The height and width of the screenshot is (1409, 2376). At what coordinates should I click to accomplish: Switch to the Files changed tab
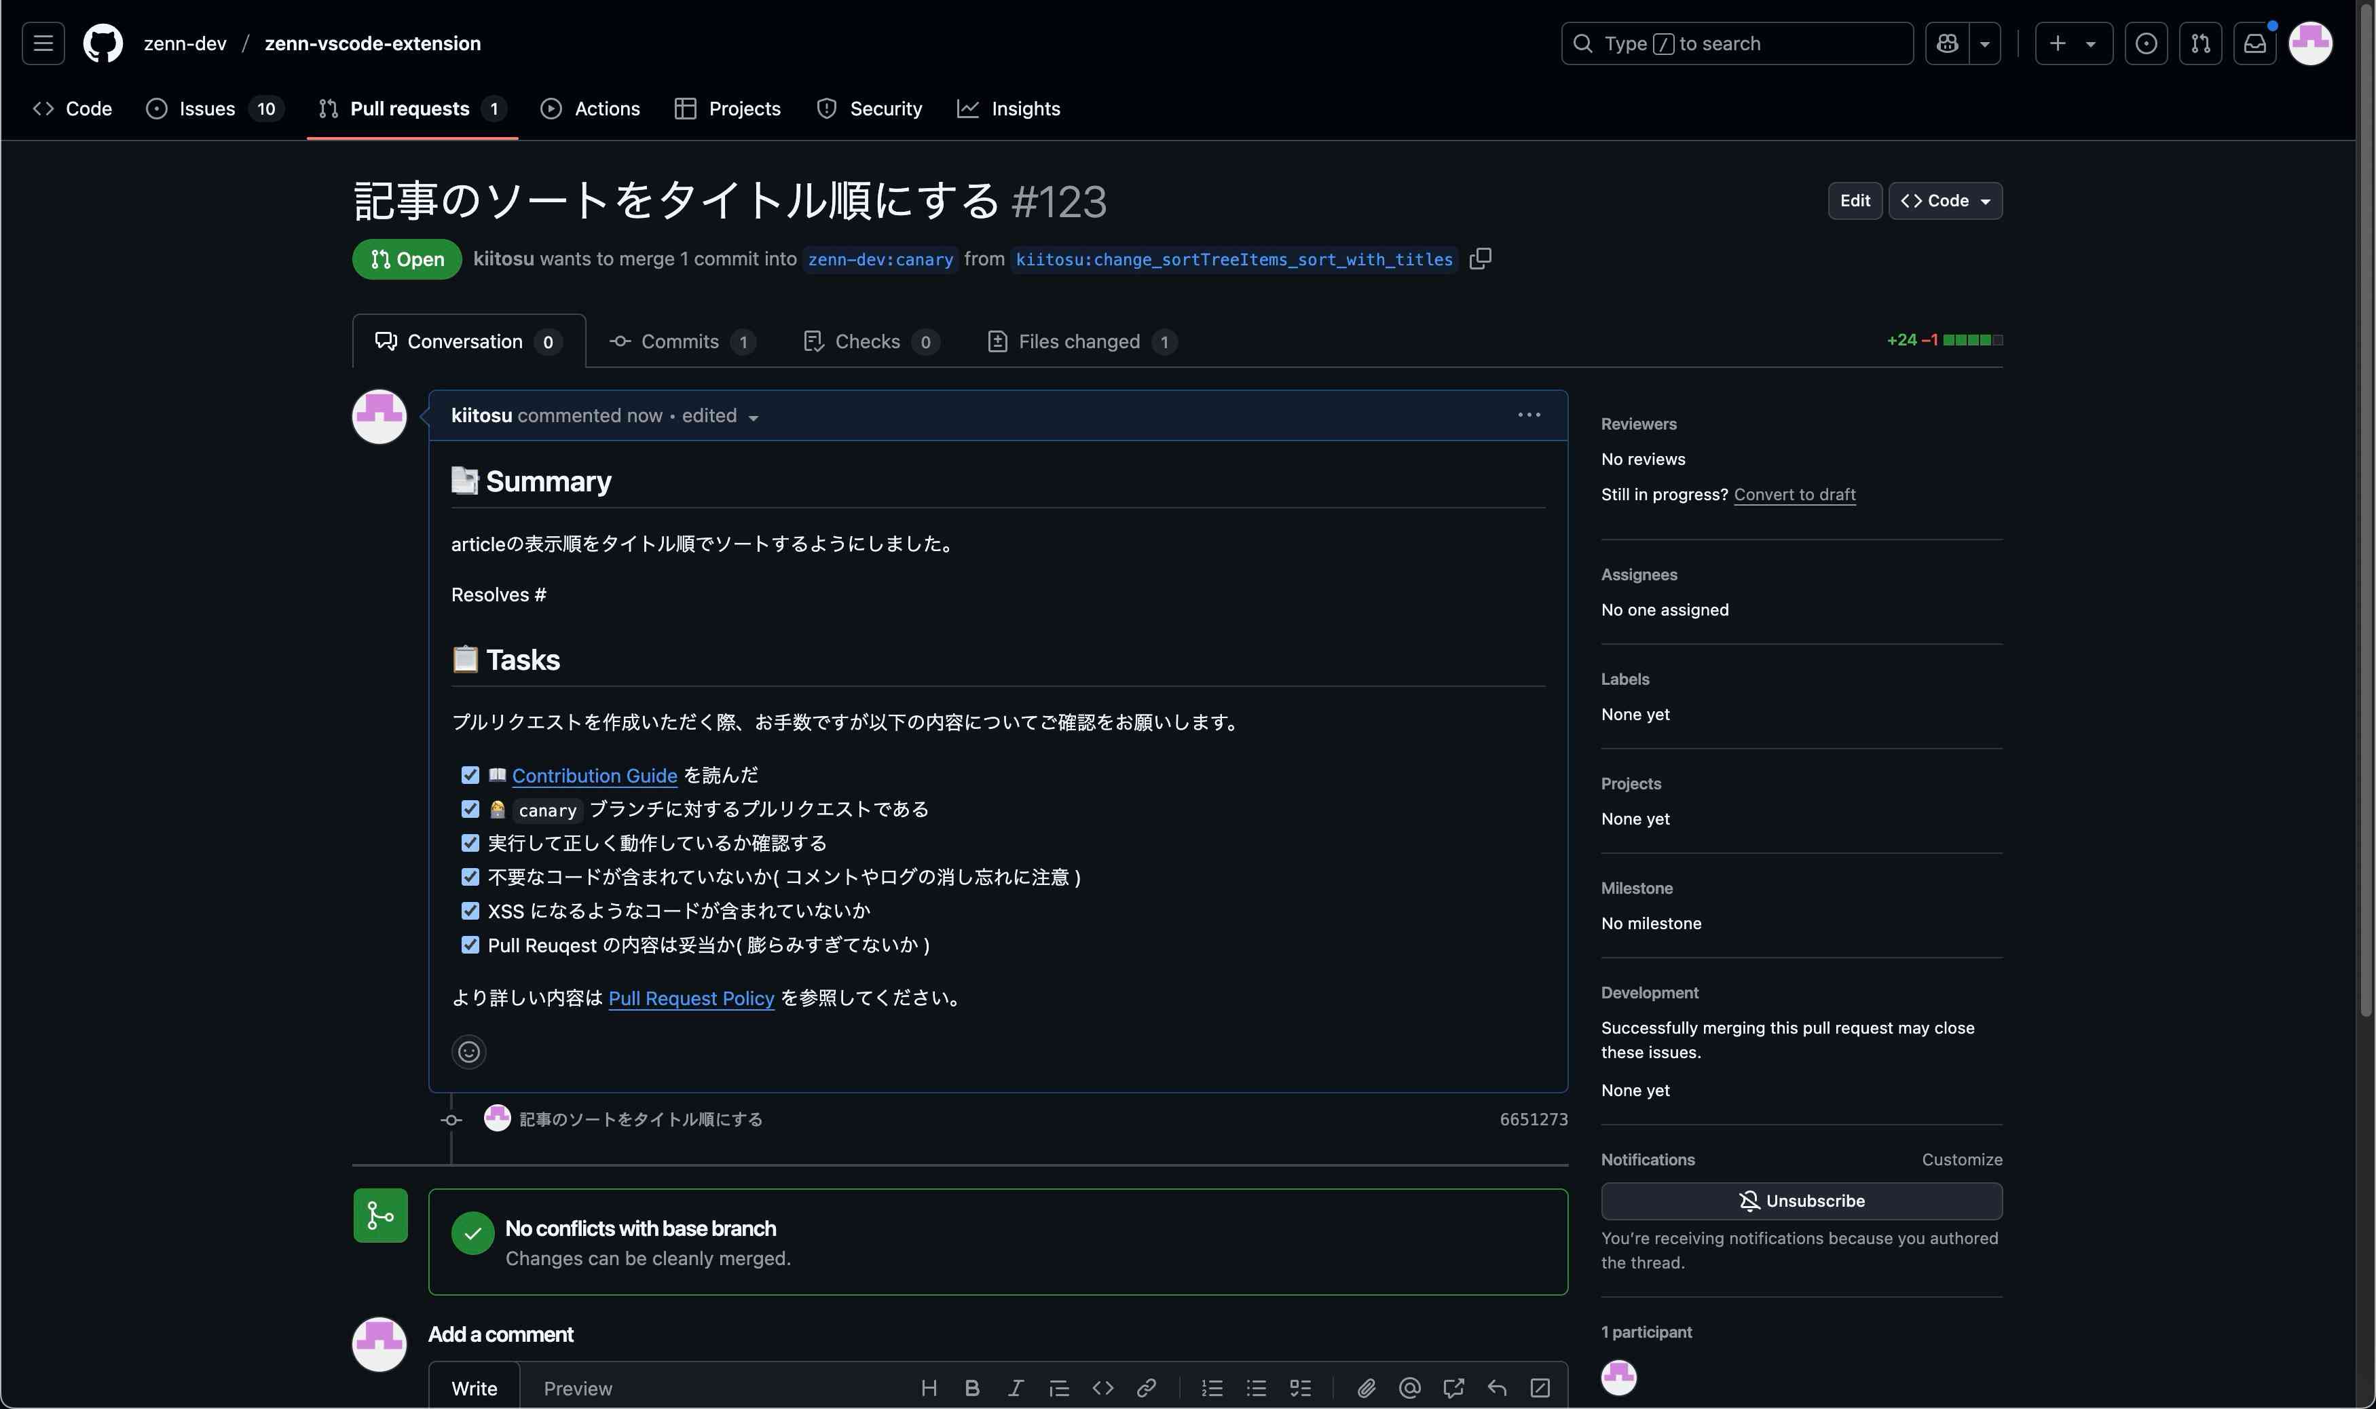tap(1081, 342)
